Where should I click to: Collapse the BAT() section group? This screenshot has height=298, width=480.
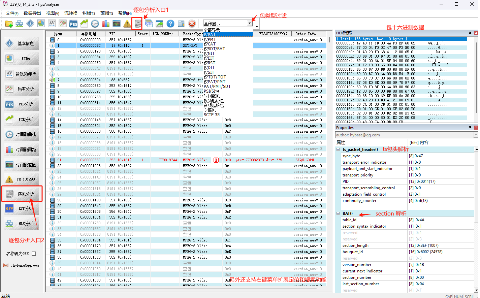coord(338,213)
